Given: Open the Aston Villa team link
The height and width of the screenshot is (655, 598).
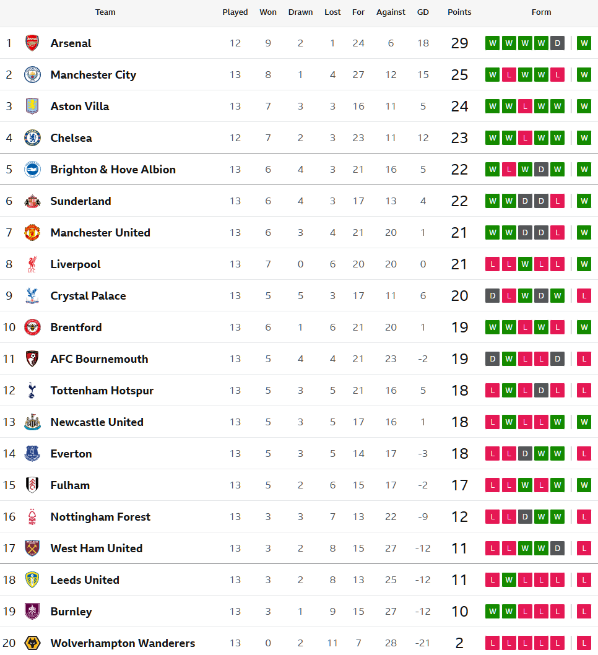Looking at the screenshot, I should (80, 106).
